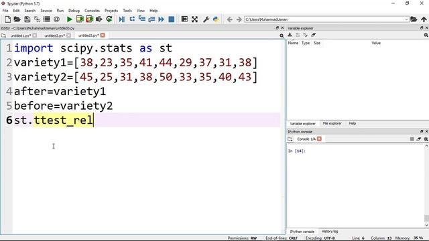The height and width of the screenshot is (241, 429).
Task: Re-run last script toolbar icon
Action: click(x=109, y=19)
